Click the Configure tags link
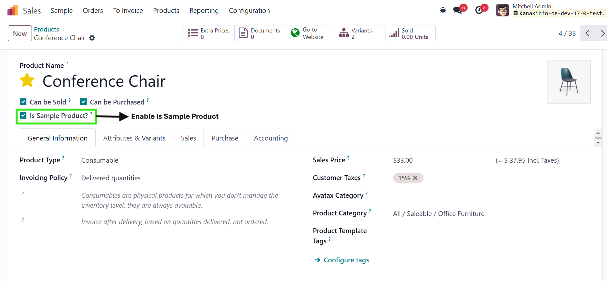 (346, 260)
